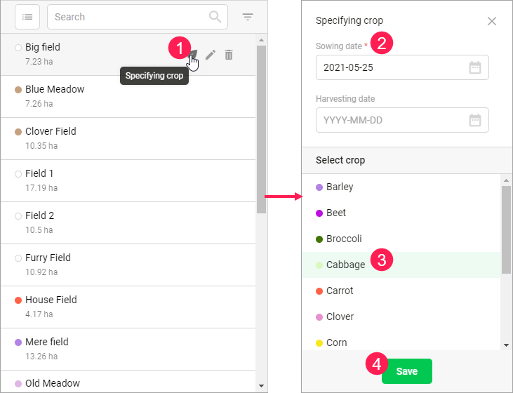
Task: Open calendar picker for Sowing date
Action: tap(475, 68)
